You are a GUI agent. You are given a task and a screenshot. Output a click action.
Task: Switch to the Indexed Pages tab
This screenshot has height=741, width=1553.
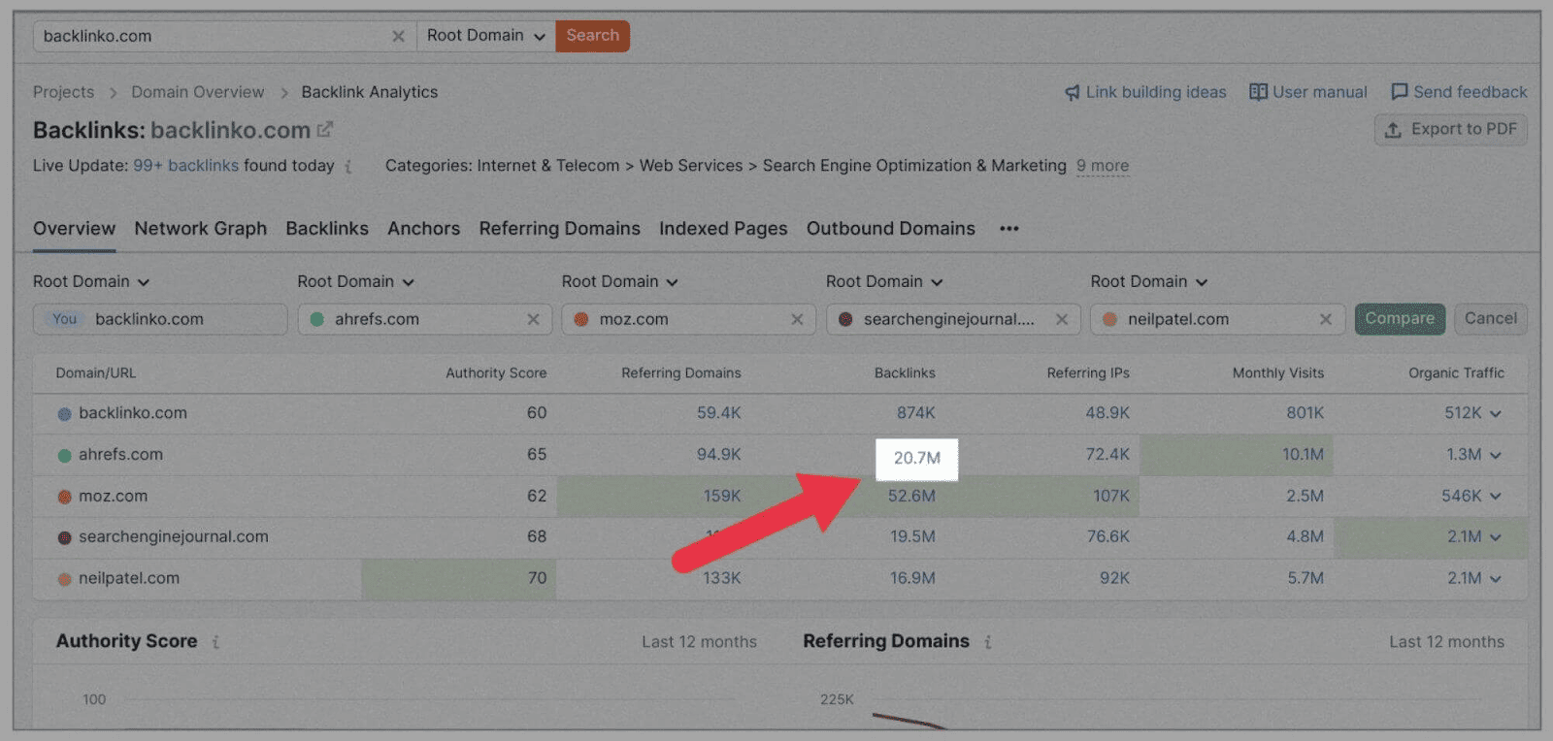click(x=723, y=229)
